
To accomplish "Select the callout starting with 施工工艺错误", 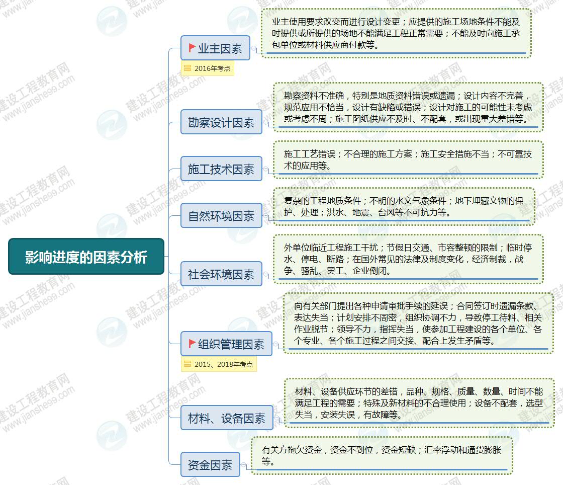I will [x=408, y=159].
